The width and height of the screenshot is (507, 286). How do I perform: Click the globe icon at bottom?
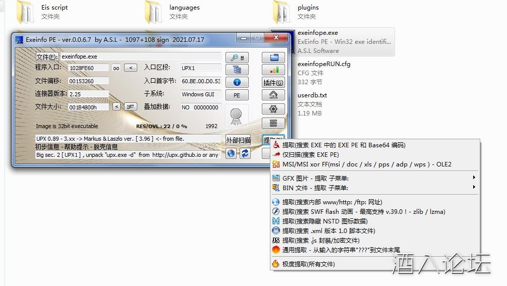(x=231, y=153)
